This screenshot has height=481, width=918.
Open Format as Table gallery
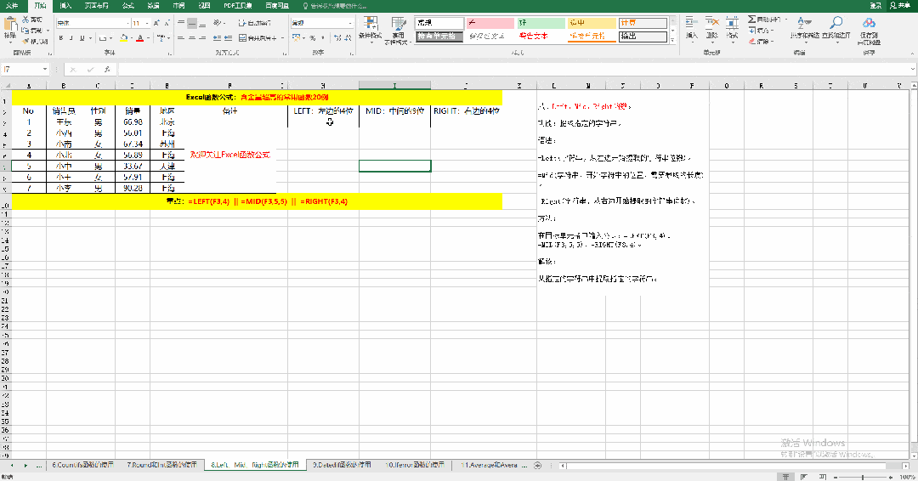tap(398, 31)
